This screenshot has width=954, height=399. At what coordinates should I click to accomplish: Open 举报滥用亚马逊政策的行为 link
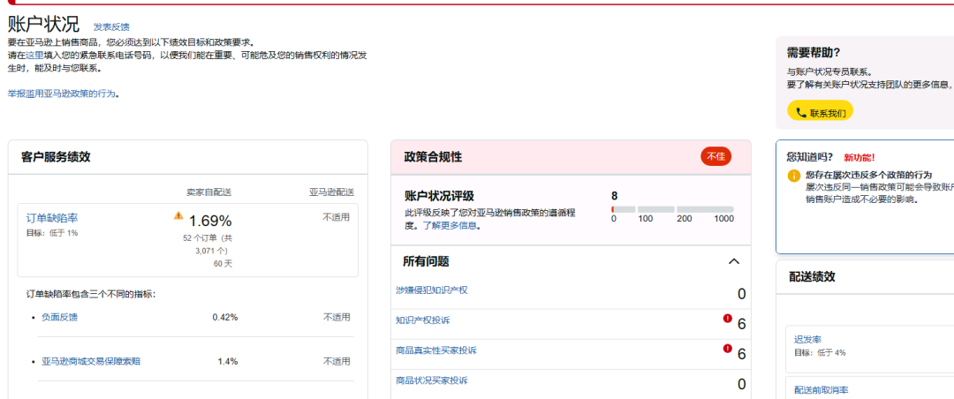[x=62, y=94]
